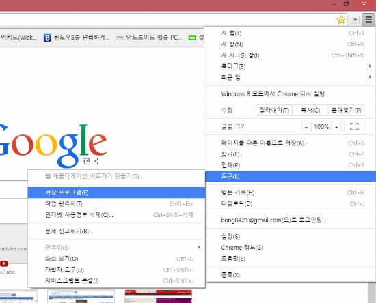Open 설정(S)
Screen dimensions: 376x303
click(290, 236)
